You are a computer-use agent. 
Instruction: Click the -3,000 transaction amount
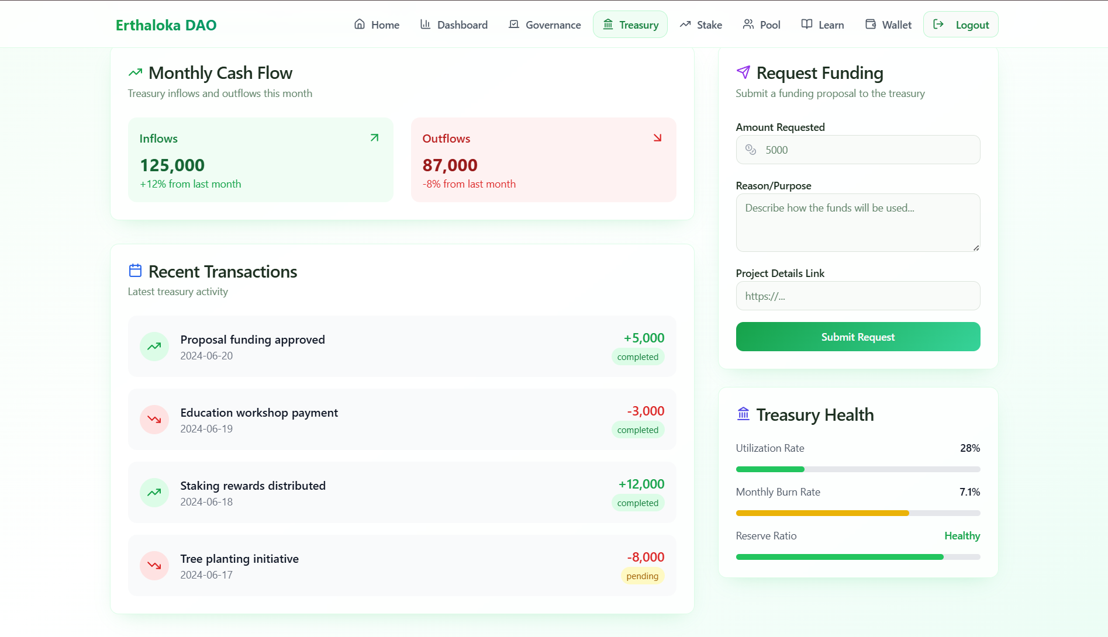(x=646, y=411)
